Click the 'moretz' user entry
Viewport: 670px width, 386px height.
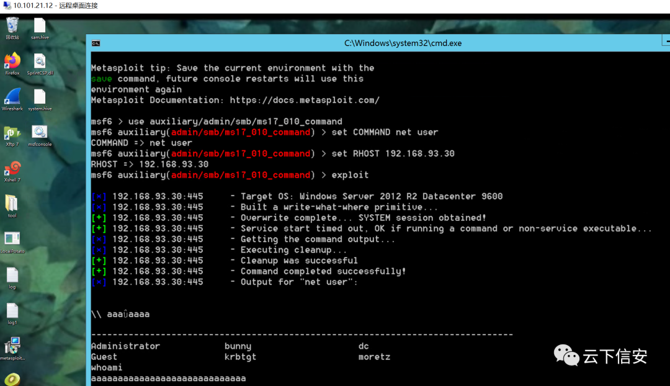[x=374, y=356]
